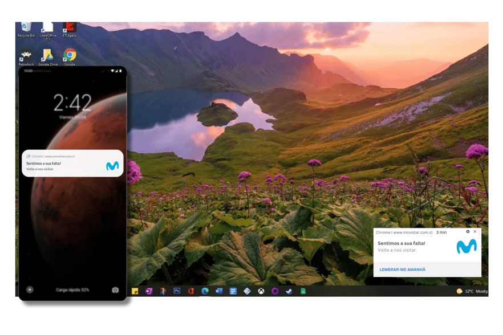This screenshot has width=503, height=335.
Task: Open Microsoft Word from the taskbar
Action: point(219,291)
